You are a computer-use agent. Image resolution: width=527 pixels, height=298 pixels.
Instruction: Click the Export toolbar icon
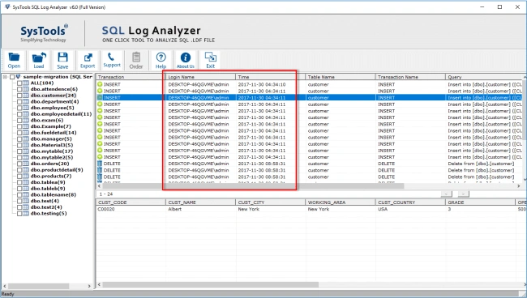coord(88,61)
